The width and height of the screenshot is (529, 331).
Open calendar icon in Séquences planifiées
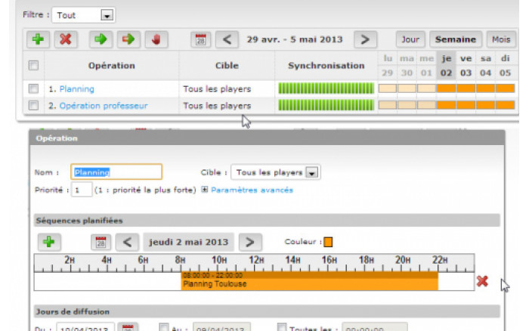tap(101, 243)
